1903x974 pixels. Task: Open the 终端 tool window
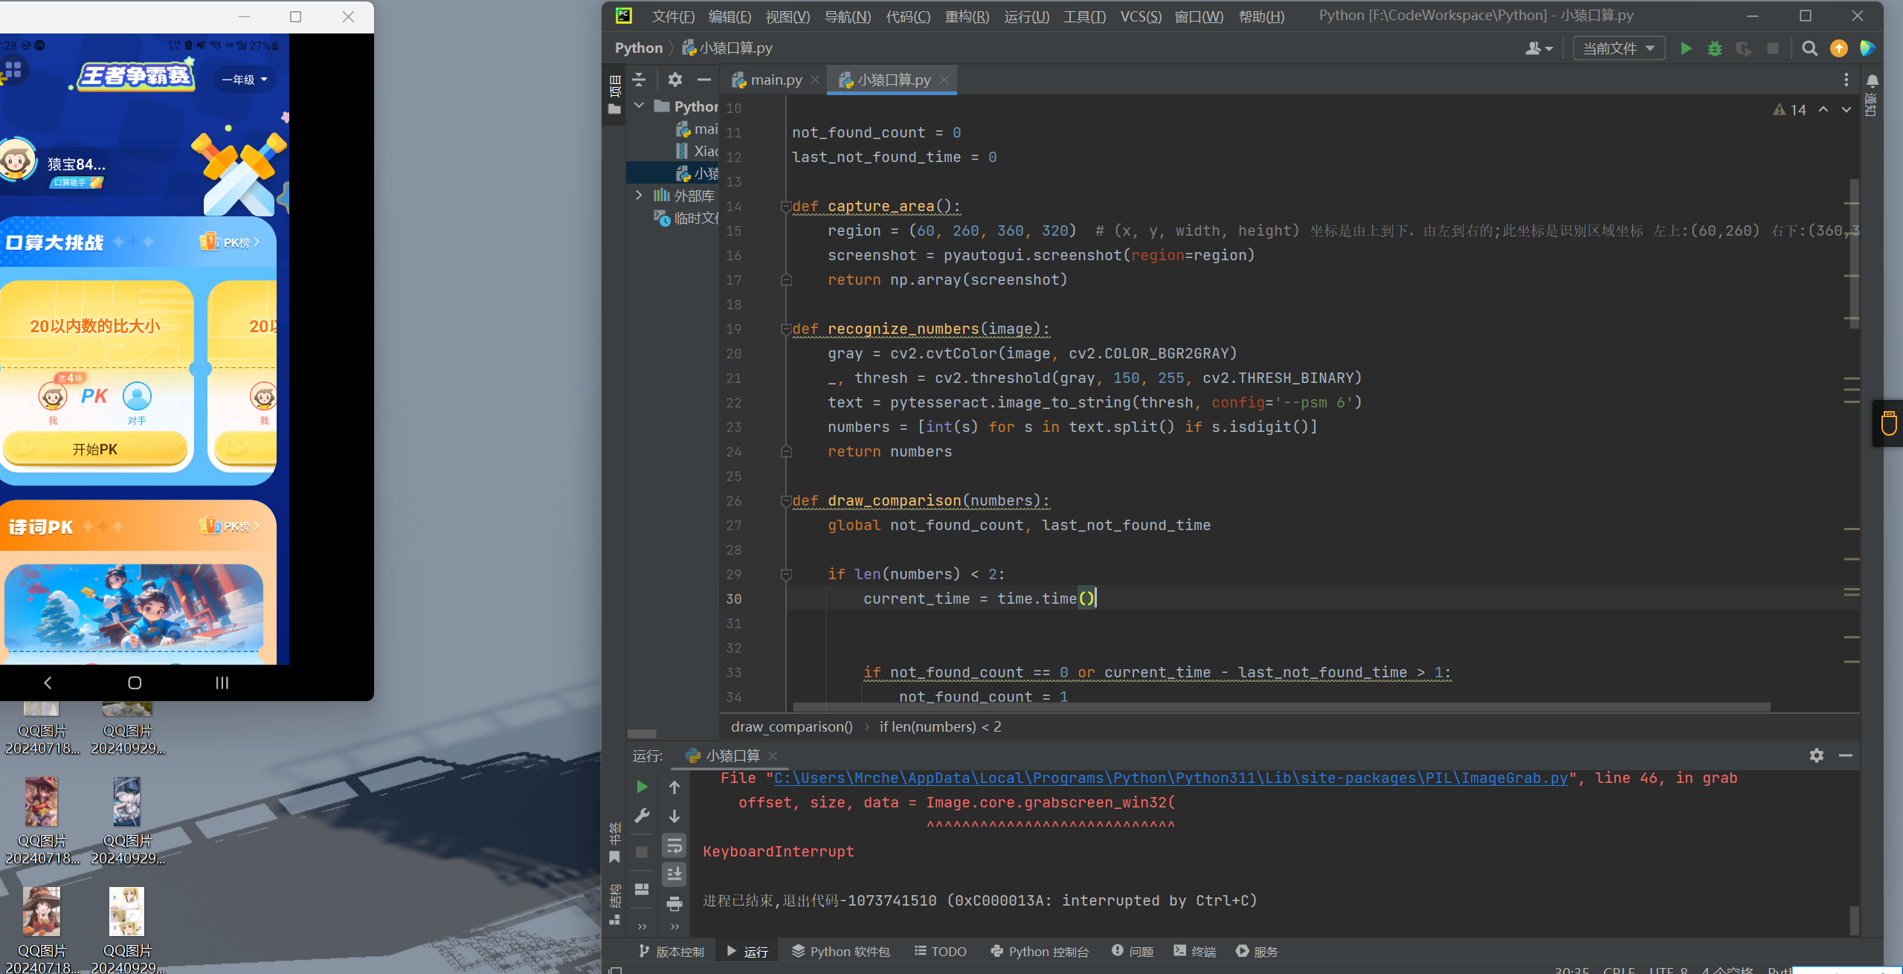[1194, 951]
